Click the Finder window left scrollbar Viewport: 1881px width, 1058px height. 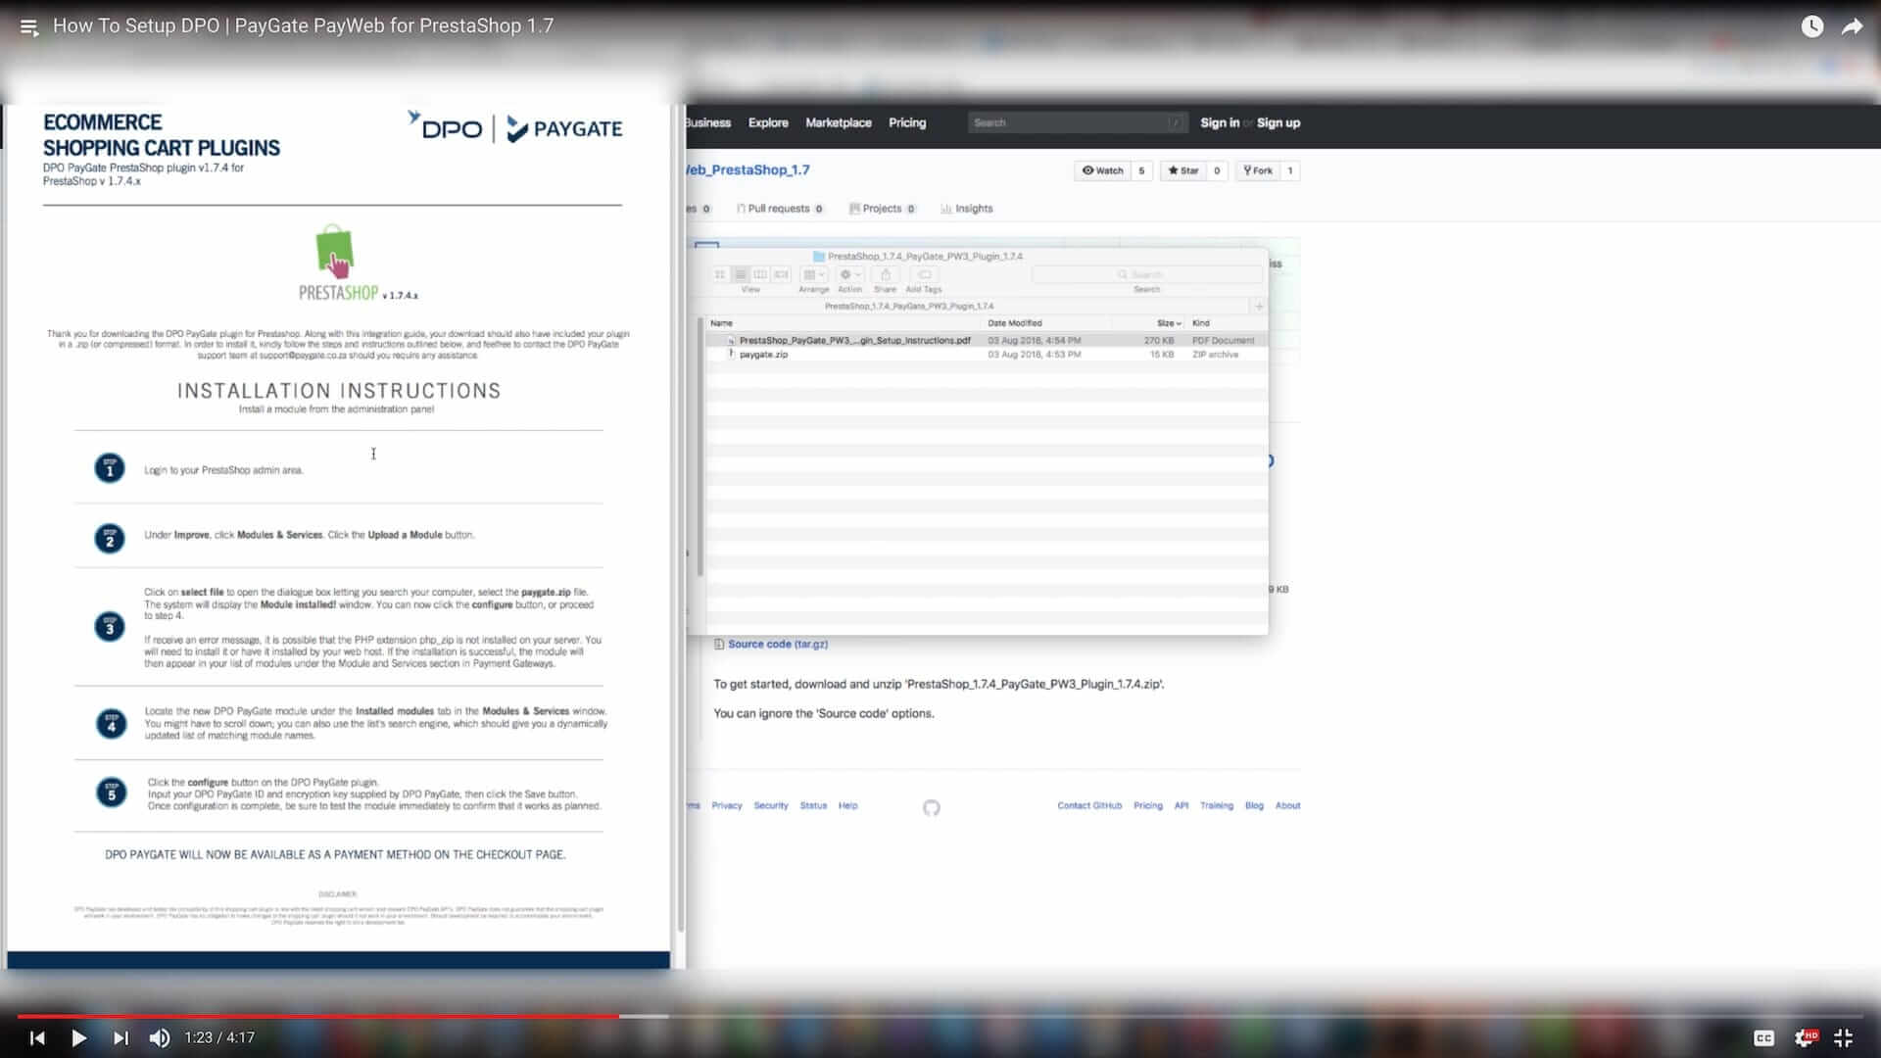pos(699,447)
